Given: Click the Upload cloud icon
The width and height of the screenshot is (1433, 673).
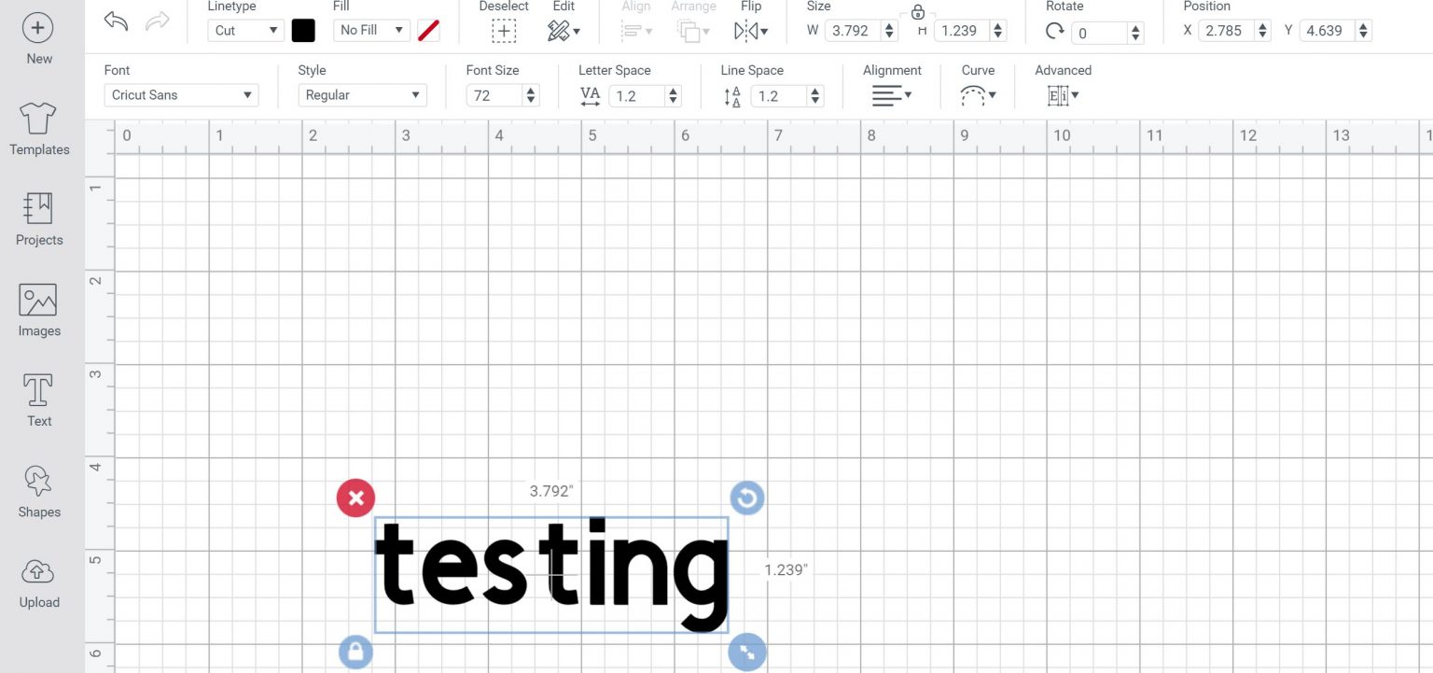Looking at the screenshot, I should pyautogui.click(x=38, y=571).
